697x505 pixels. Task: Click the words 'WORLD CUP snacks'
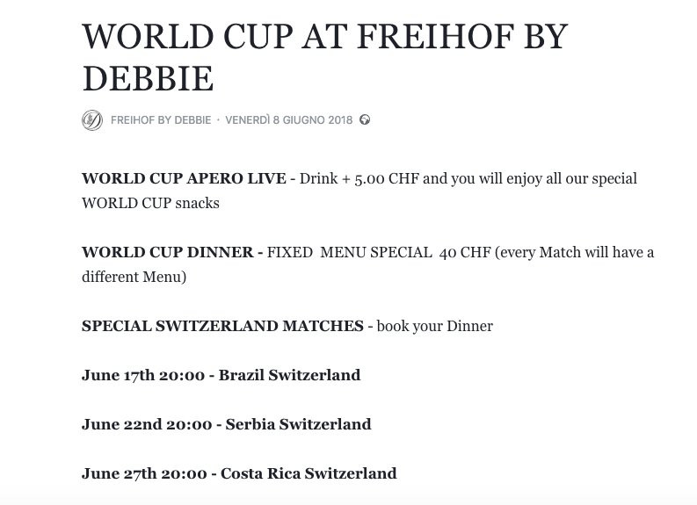150,203
